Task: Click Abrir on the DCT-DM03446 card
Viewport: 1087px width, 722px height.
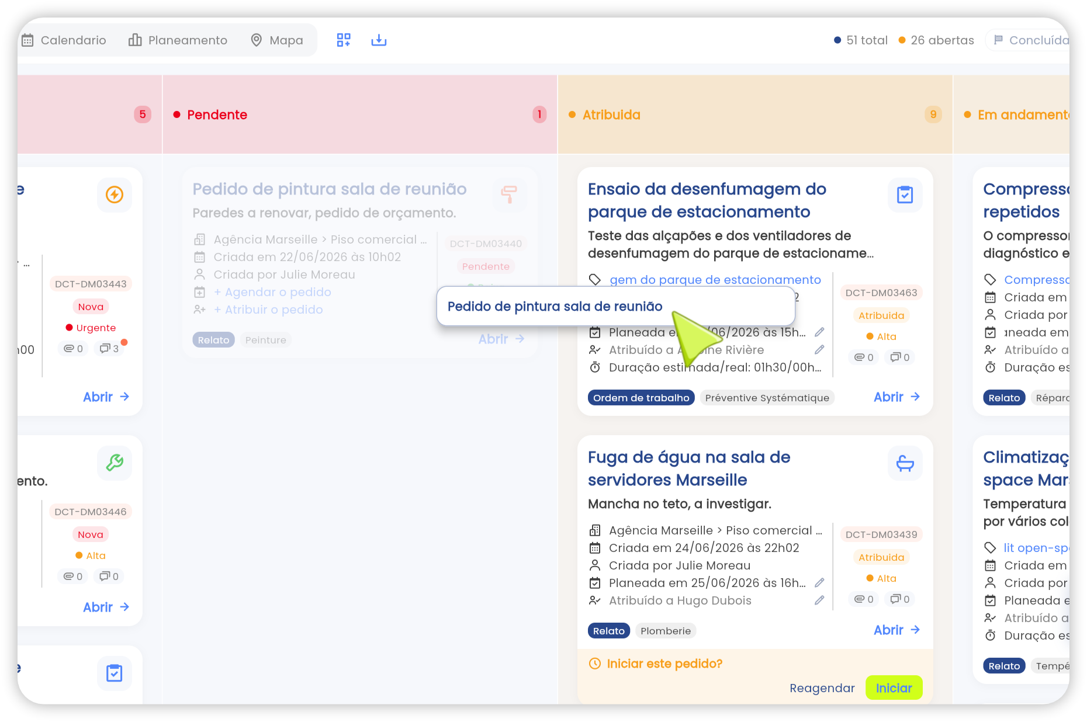Action: tap(106, 608)
